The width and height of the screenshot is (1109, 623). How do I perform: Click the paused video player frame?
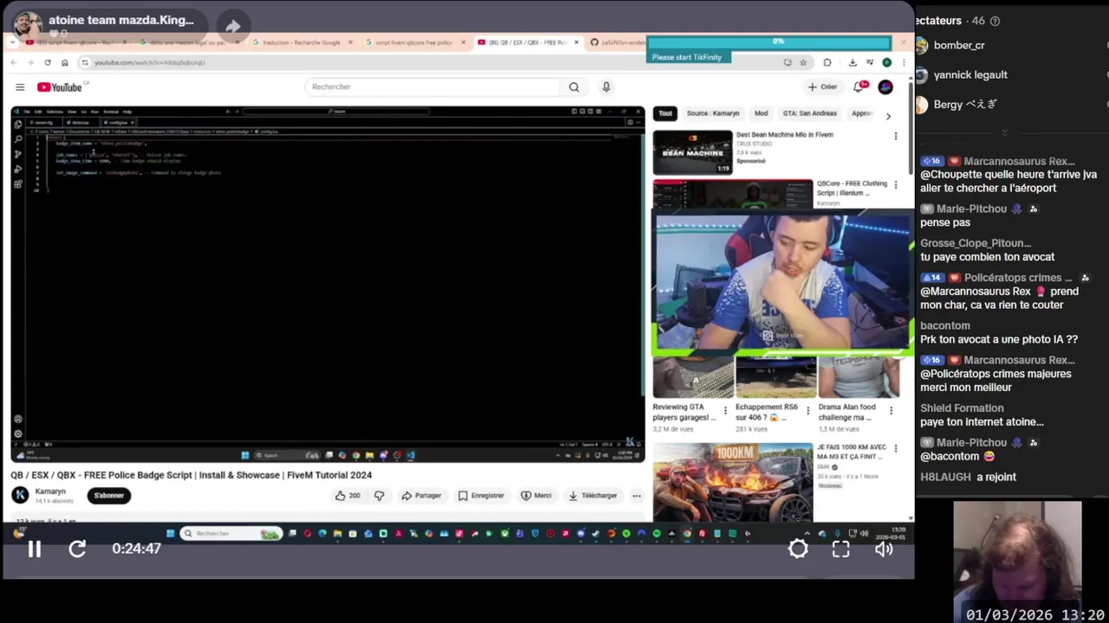tap(328, 284)
